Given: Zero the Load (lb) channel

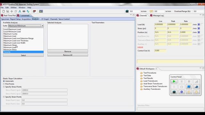Looking at the screenshot, I should pyautogui.click(x=199, y=25).
